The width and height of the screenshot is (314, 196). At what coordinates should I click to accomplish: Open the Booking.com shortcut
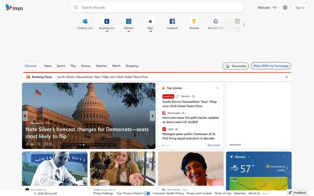tap(107, 24)
